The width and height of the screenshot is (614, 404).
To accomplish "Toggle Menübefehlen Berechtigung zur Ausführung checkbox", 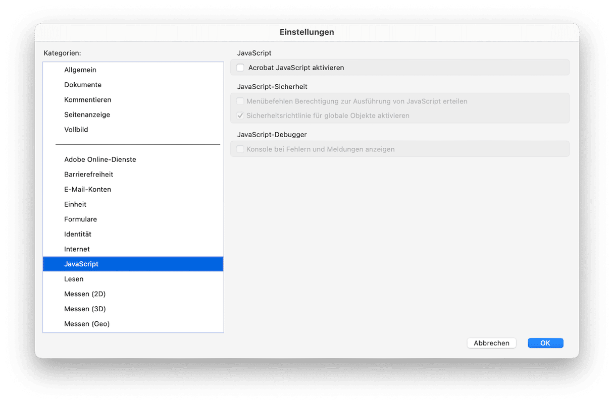I will [240, 101].
